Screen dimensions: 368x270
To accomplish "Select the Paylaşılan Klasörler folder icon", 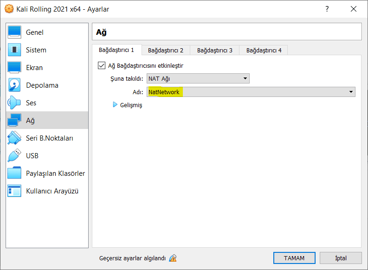I will tap(14, 174).
